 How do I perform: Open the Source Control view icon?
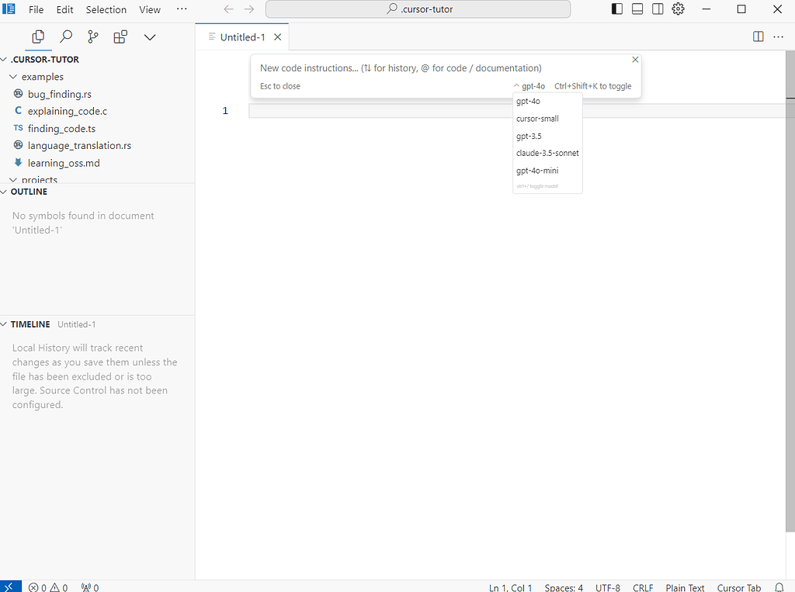pyautogui.click(x=93, y=37)
